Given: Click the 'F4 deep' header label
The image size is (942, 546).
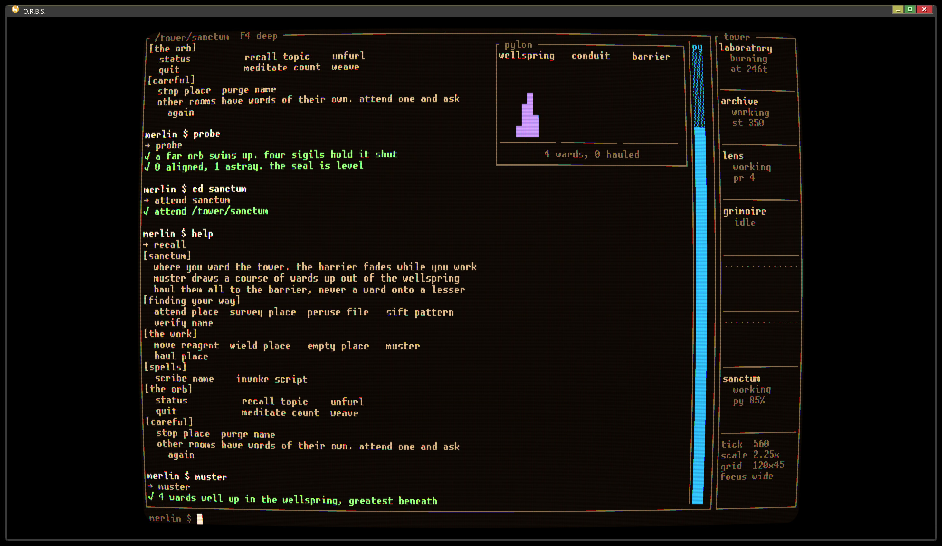Looking at the screenshot, I should point(259,36).
